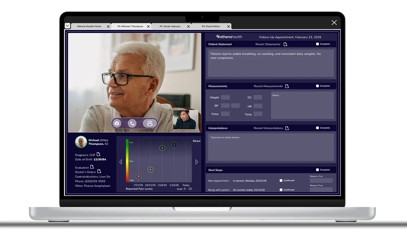Click Michael Thompson's profile avatar
407x239 pixels.
pyautogui.click(x=81, y=142)
